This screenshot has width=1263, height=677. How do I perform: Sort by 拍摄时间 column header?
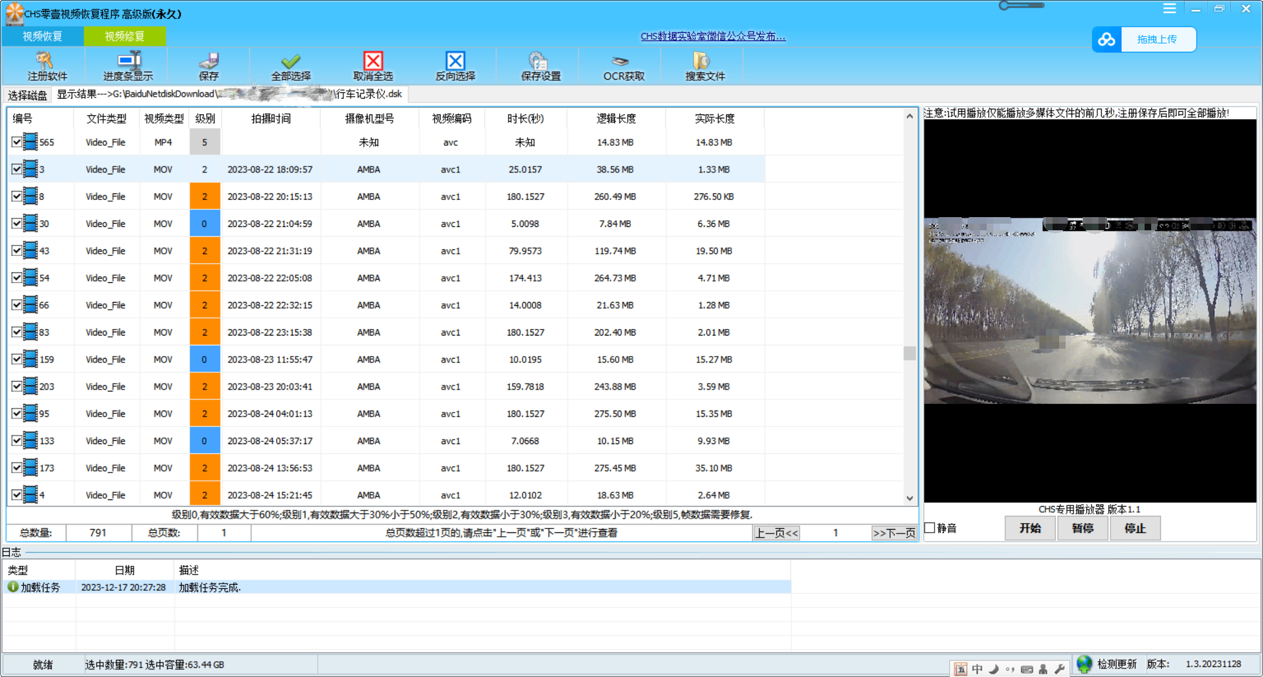pyautogui.click(x=271, y=118)
